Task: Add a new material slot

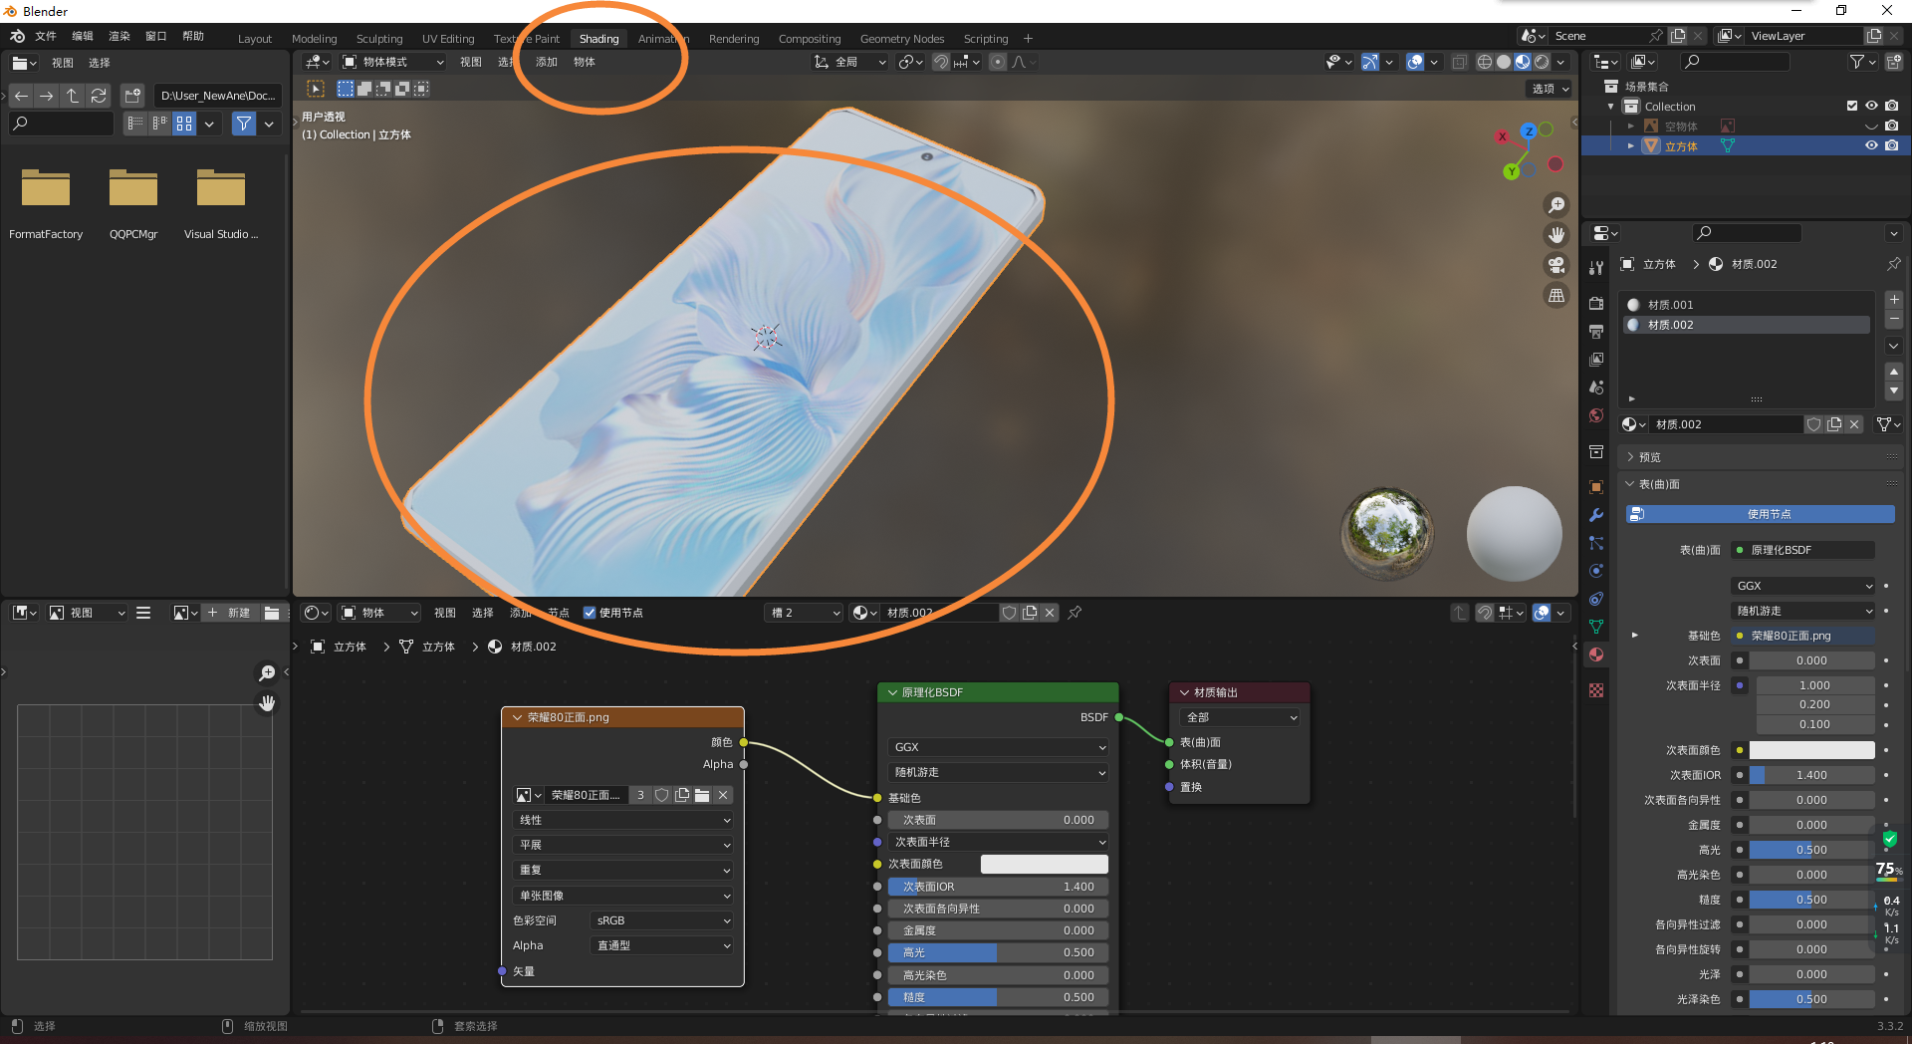Action: pyautogui.click(x=1894, y=300)
